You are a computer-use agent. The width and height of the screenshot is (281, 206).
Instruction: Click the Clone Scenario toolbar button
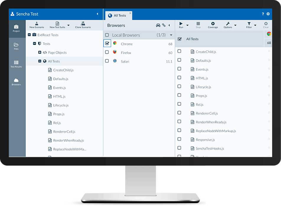[x=83, y=25]
